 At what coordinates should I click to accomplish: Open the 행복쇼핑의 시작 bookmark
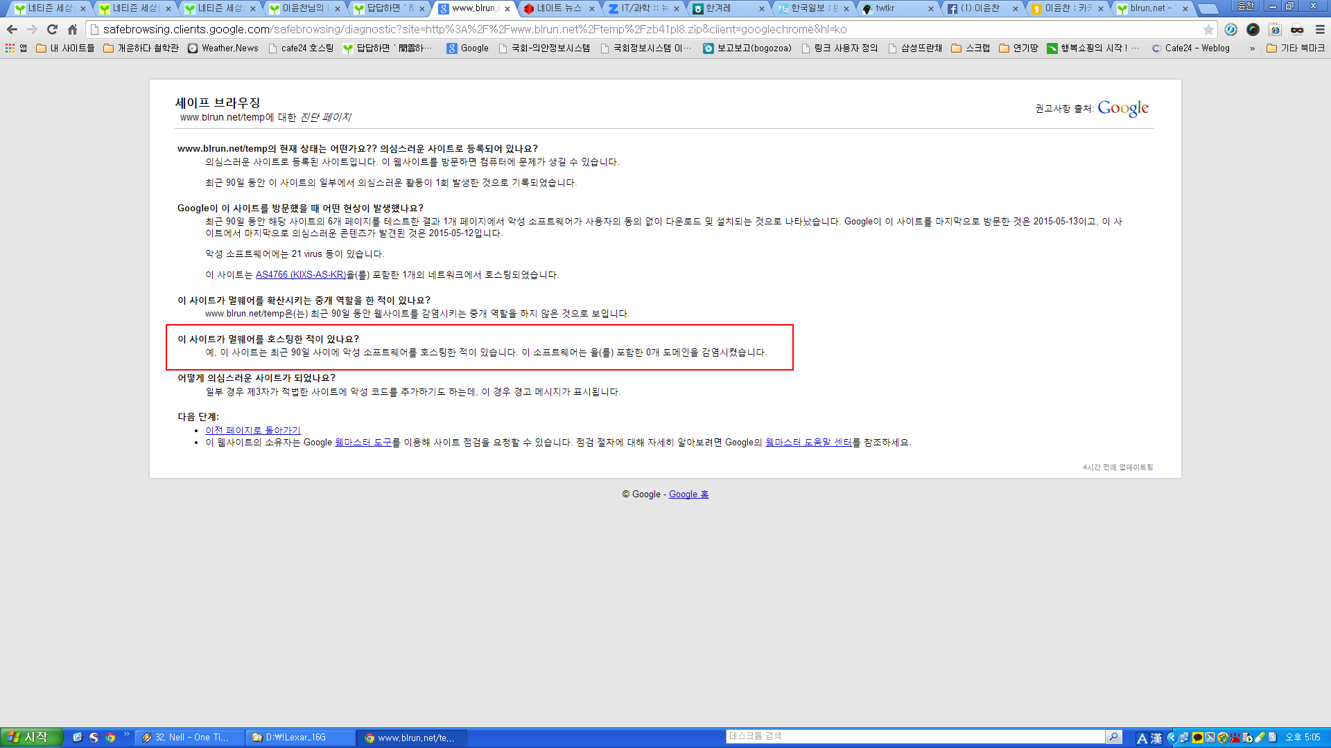click(1093, 48)
